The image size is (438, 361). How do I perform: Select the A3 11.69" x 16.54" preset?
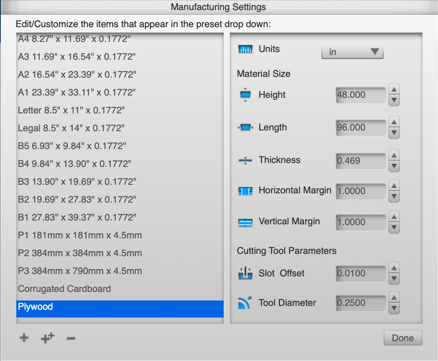(x=120, y=57)
